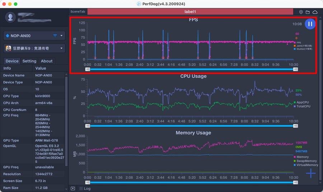Select the Device tab

12,61
